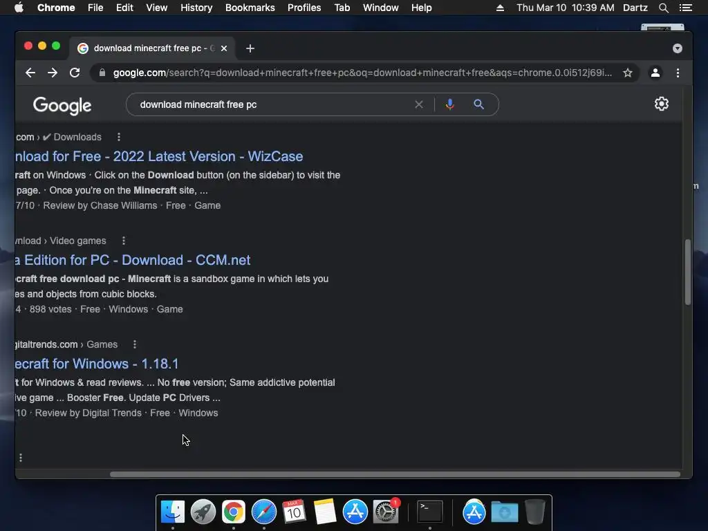
Task: Open the File menu
Action: click(95, 8)
